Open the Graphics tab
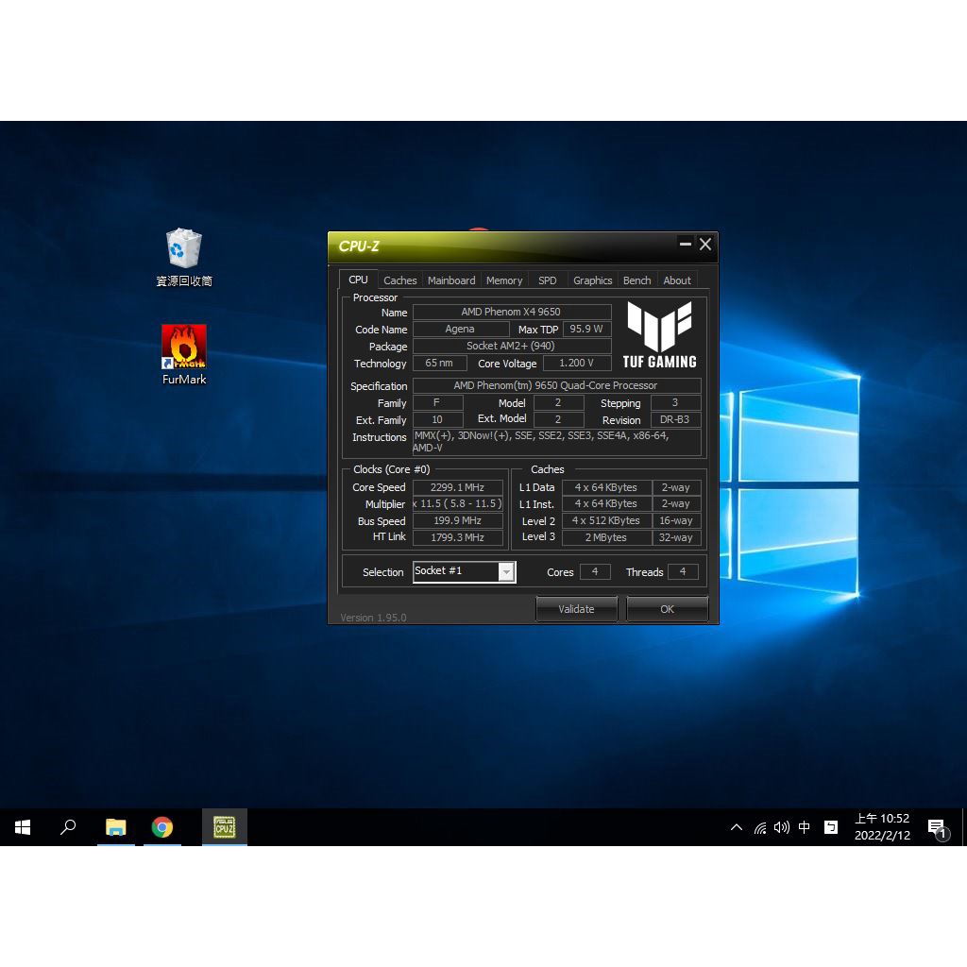 pyautogui.click(x=593, y=280)
